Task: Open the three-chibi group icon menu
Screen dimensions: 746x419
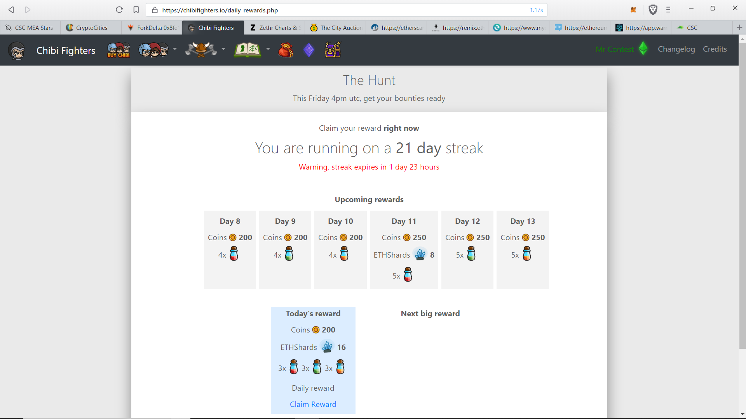Action: click(x=153, y=50)
